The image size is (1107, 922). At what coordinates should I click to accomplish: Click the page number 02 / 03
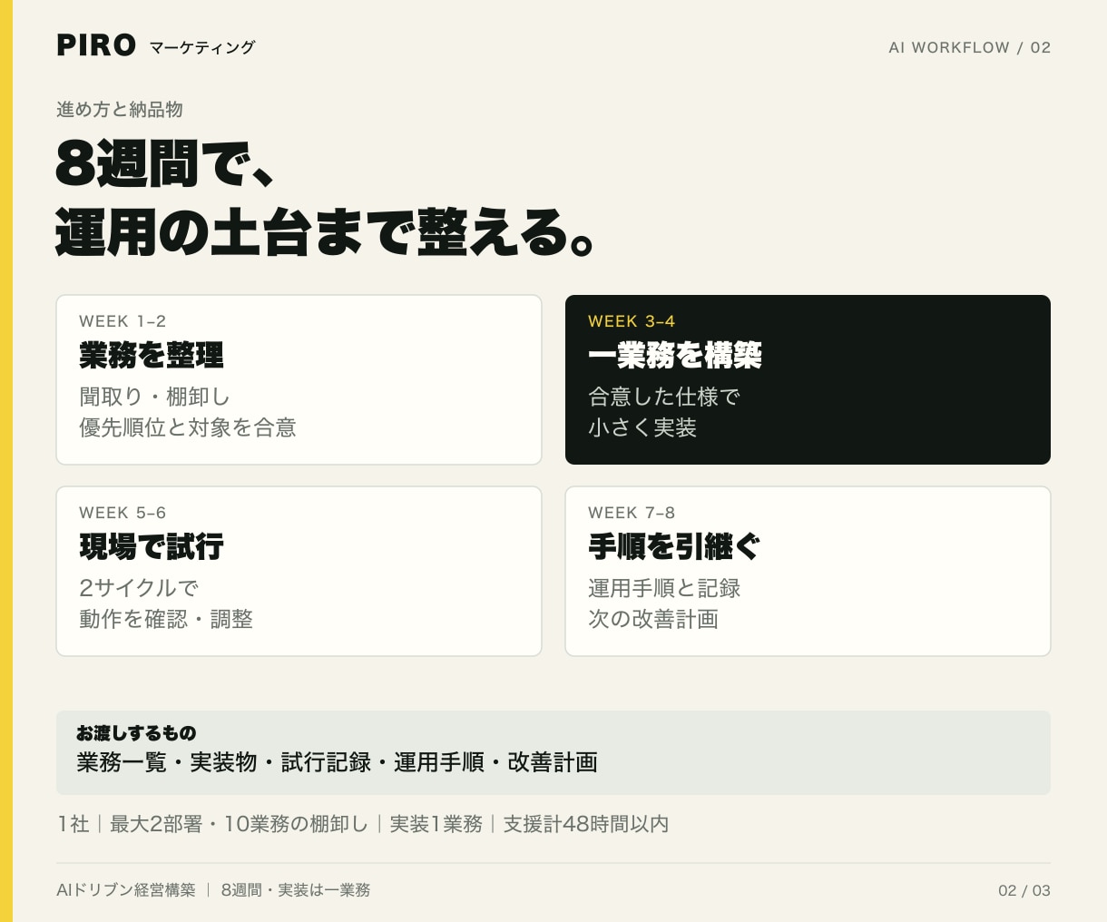(1024, 890)
